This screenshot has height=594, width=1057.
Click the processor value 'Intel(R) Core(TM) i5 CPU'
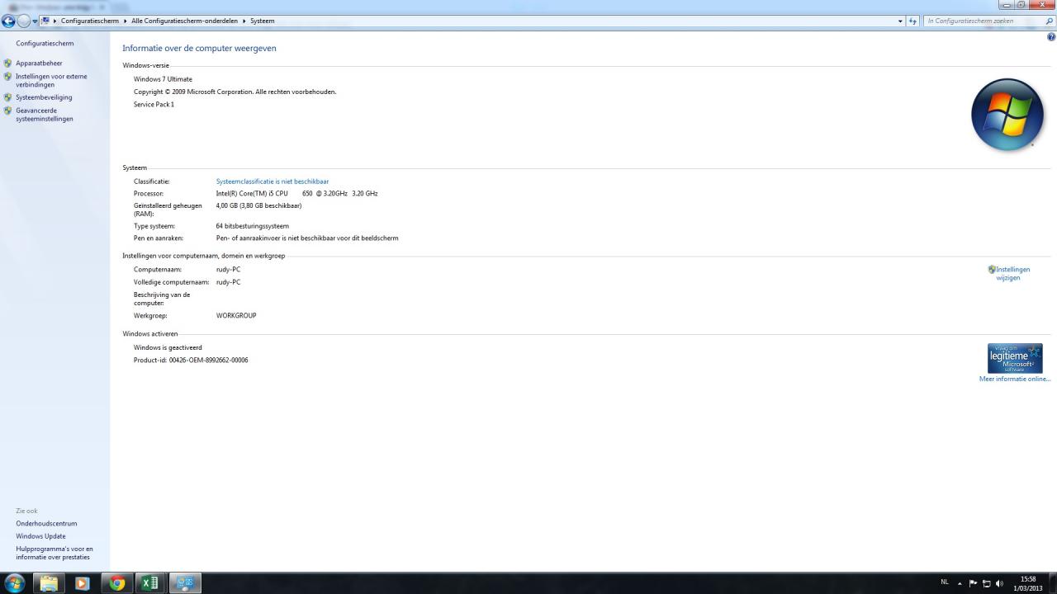pos(252,194)
